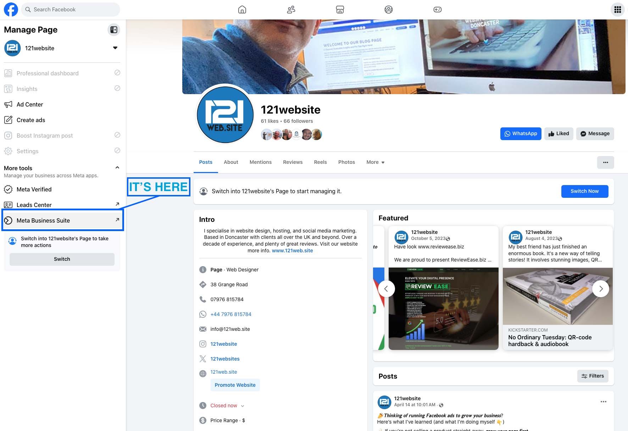628x431 pixels.
Task: Expand the 121website page switcher dropdown
Action: pyautogui.click(x=115, y=48)
